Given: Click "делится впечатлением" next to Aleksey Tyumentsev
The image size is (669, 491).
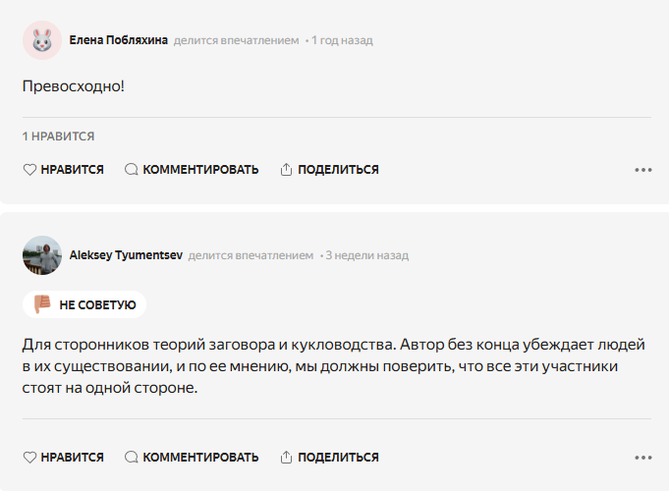Looking at the screenshot, I should coord(251,255).
